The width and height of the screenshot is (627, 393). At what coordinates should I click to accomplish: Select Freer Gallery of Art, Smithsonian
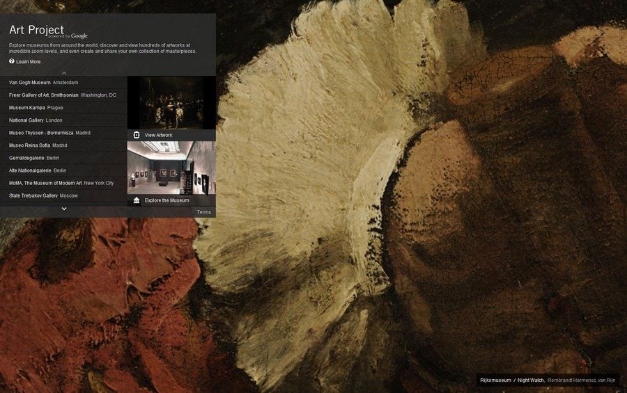(x=63, y=95)
